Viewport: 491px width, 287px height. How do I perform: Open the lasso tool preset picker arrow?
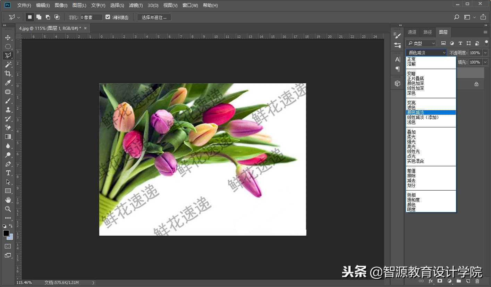click(x=18, y=17)
